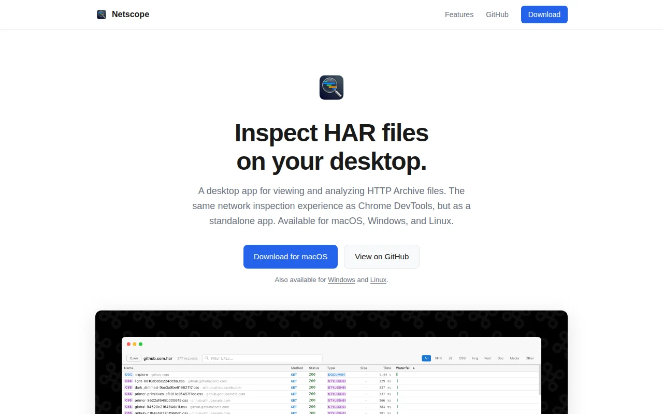
Task: Click View on GitHub button
Action: pos(382,257)
